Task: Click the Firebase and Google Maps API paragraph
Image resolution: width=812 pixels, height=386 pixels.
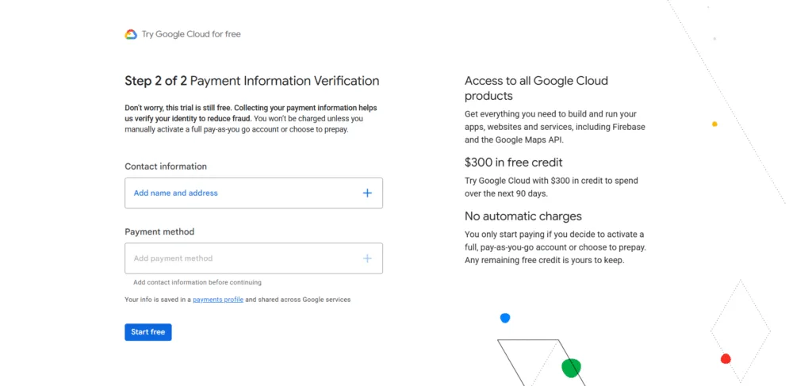Action: tap(554, 127)
